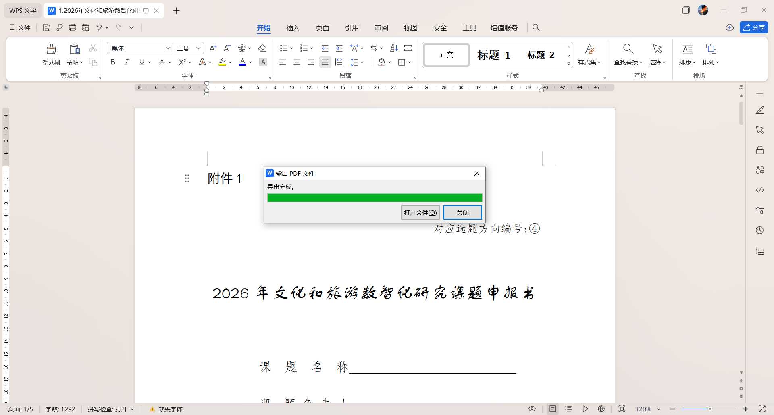
Task: Decrease font size with A- icon
Action: coord(227,48)
